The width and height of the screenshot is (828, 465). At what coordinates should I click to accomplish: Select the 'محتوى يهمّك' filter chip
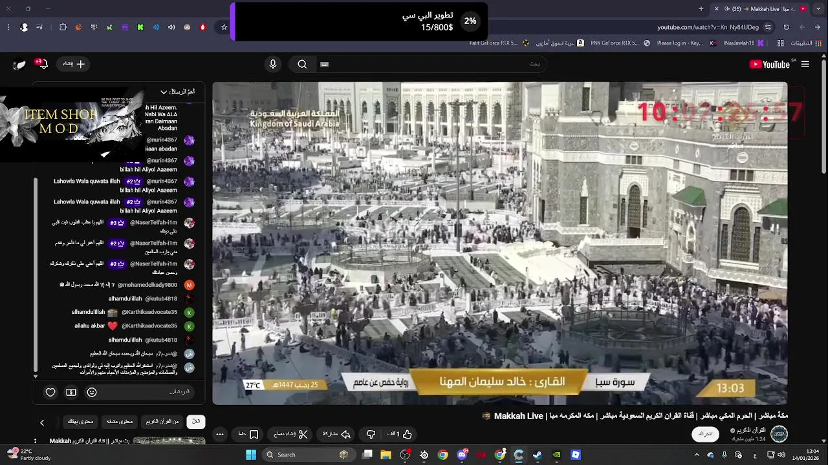[x=81, y=421]
